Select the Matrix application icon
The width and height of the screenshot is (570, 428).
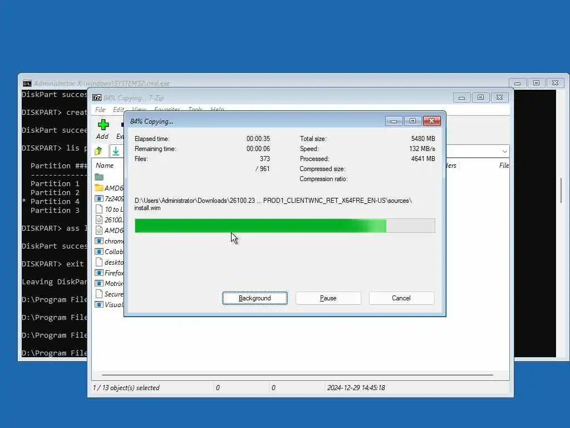tap(99, 283)
